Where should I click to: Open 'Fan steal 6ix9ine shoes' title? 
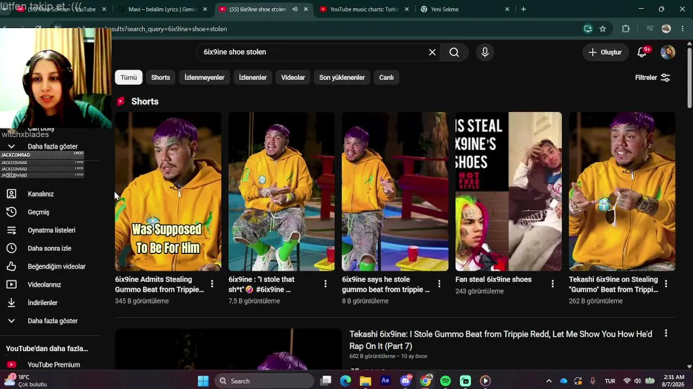[x=493, y=279]
